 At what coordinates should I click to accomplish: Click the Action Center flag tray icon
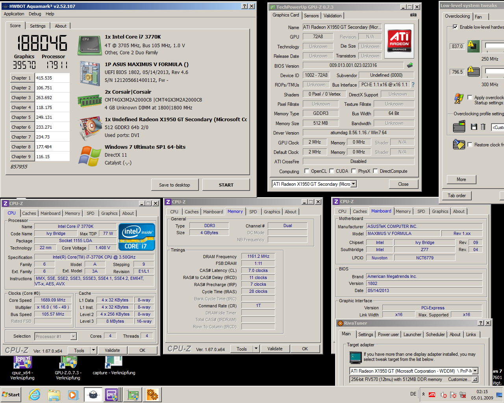pyautogui.click(x=453, y=395)
